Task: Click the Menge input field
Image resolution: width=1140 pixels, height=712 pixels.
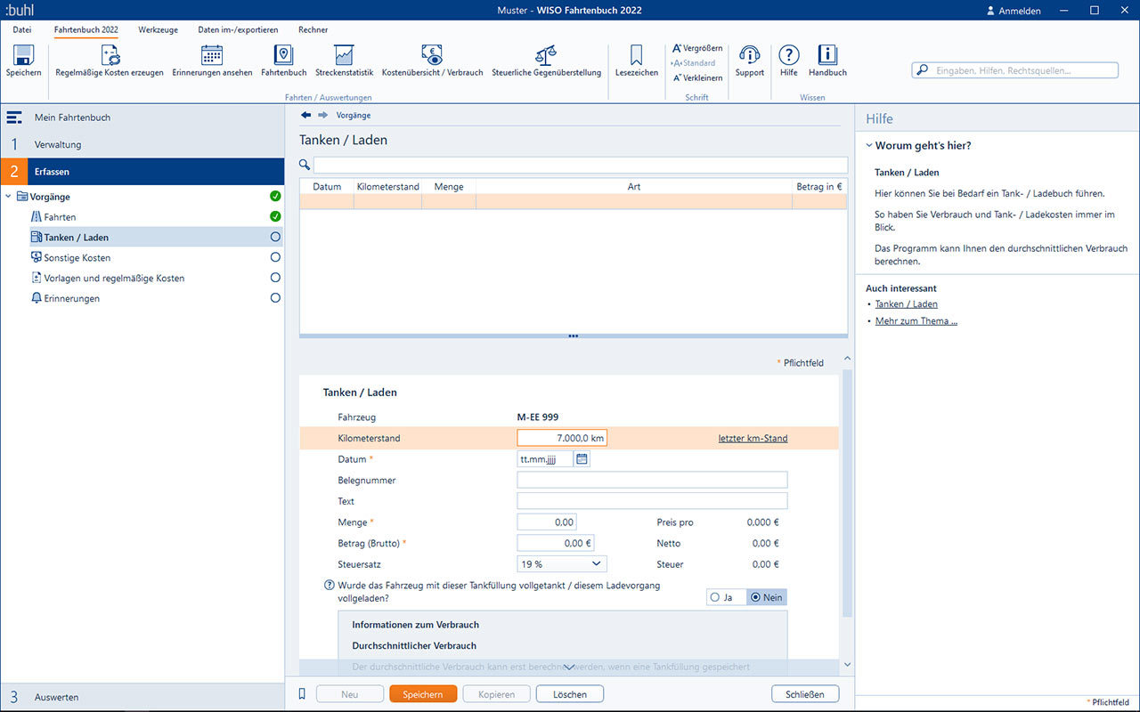Action: (547, 522)
